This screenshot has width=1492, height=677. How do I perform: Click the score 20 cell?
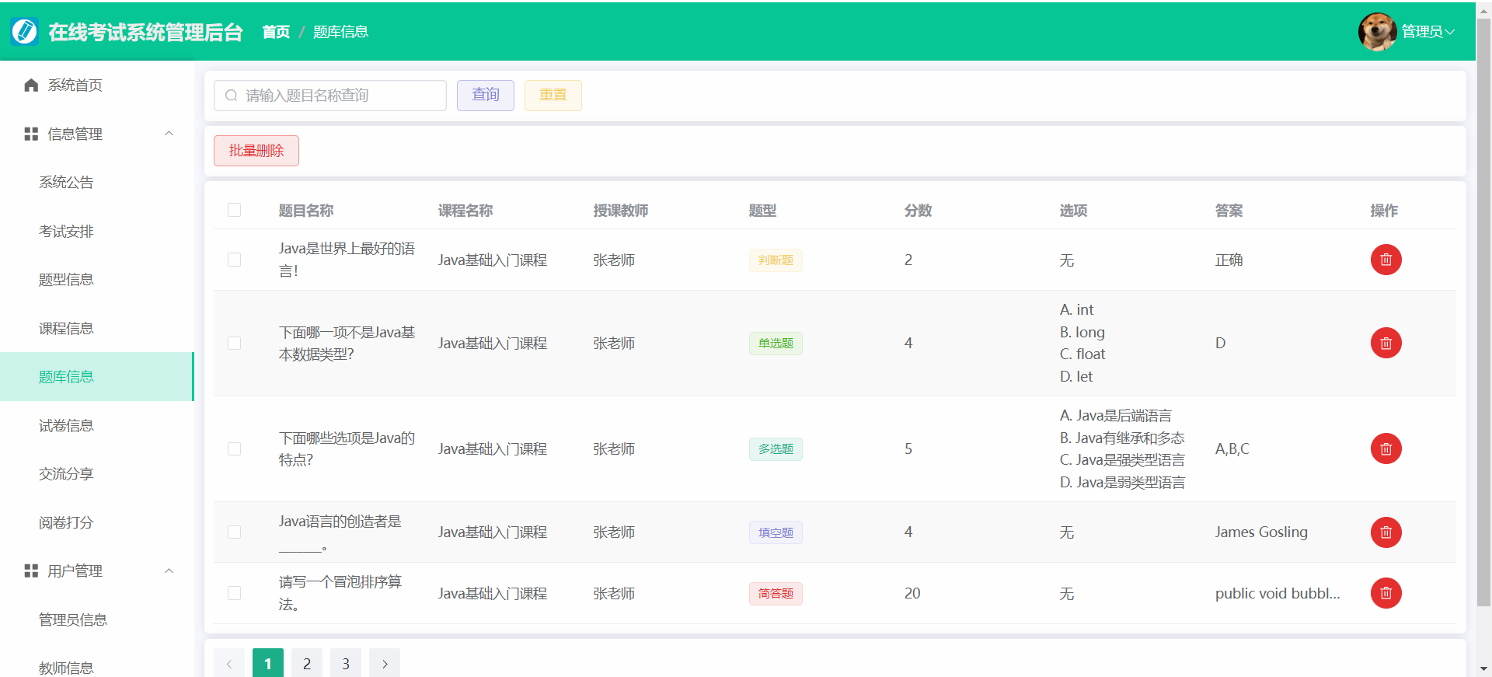pyautogui.click(x=912, y=593)
